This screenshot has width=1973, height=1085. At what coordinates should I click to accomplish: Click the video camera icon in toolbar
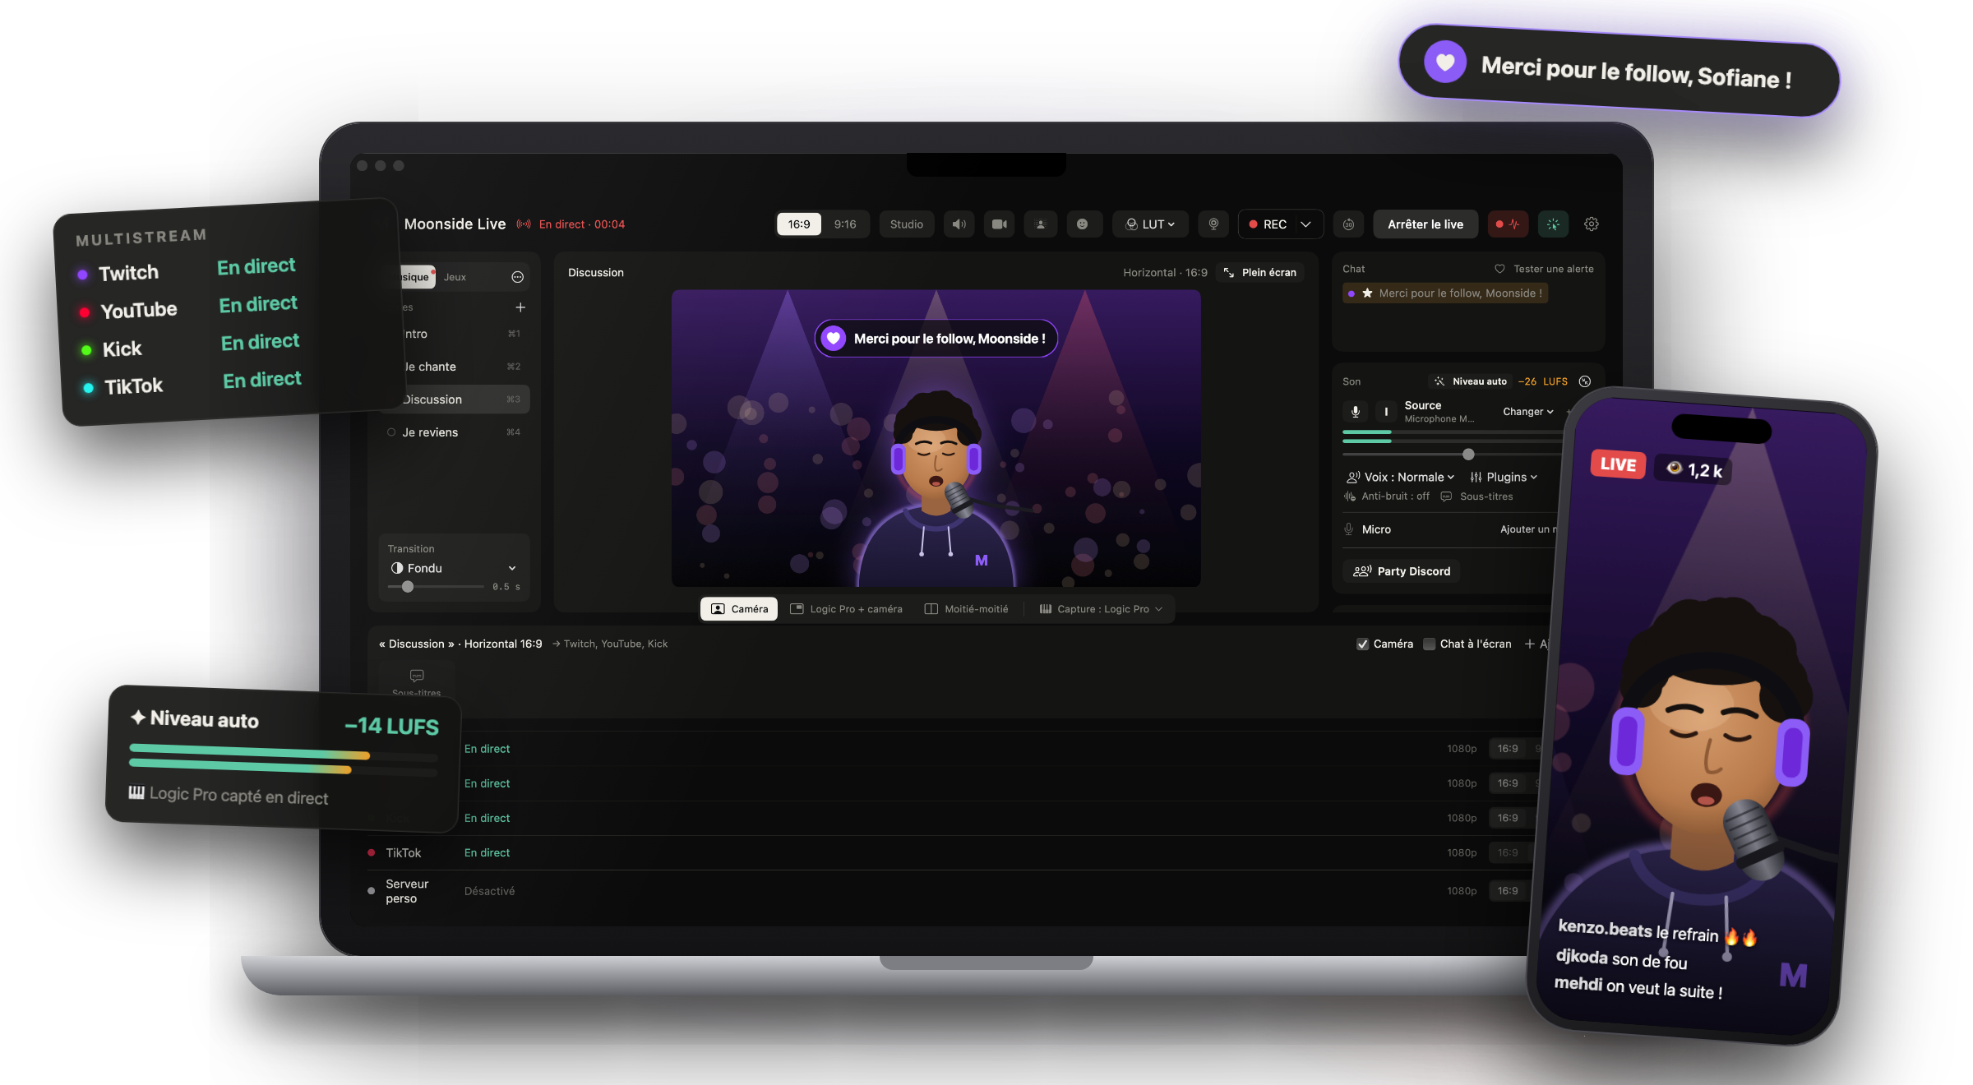coord(1000,224)
